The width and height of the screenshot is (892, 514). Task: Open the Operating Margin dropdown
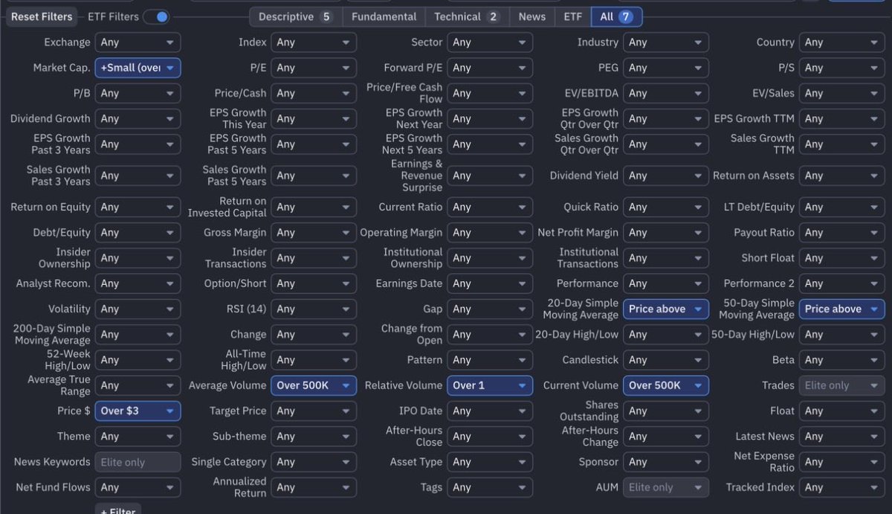(490, 233)
